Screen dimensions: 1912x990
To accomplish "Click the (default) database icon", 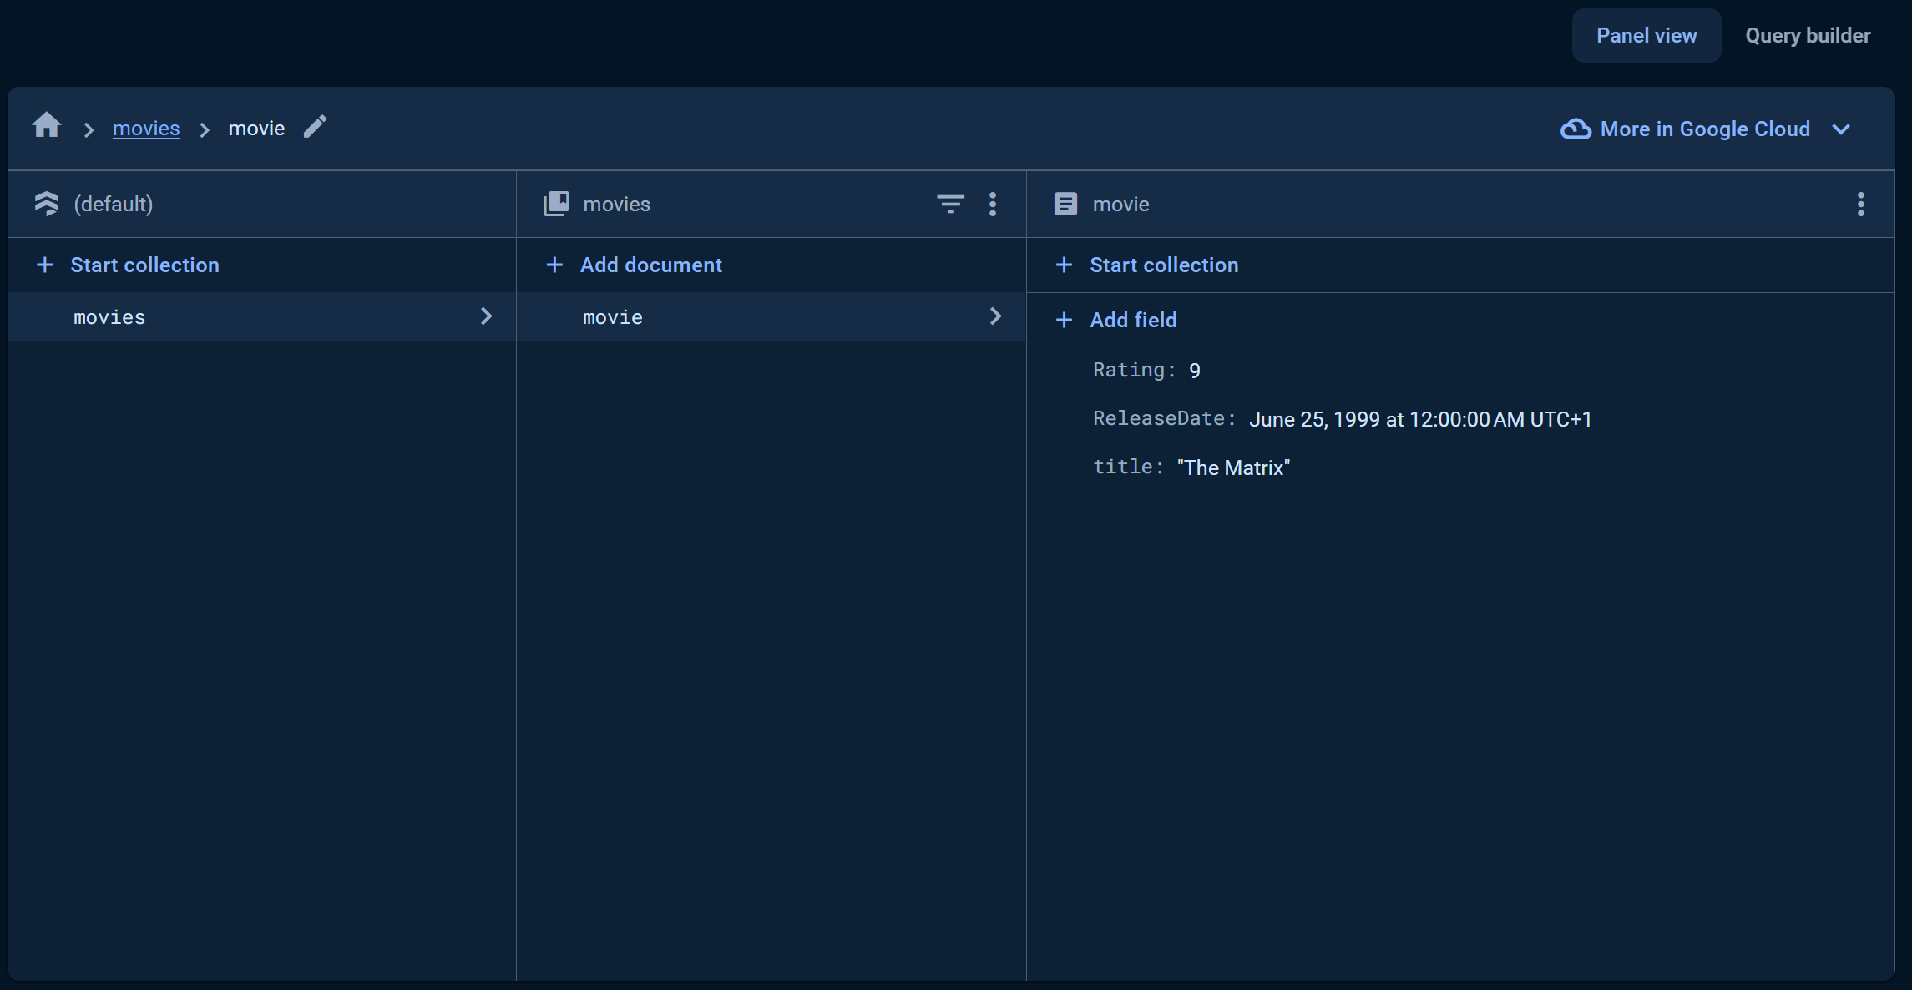I will [47, 205].
